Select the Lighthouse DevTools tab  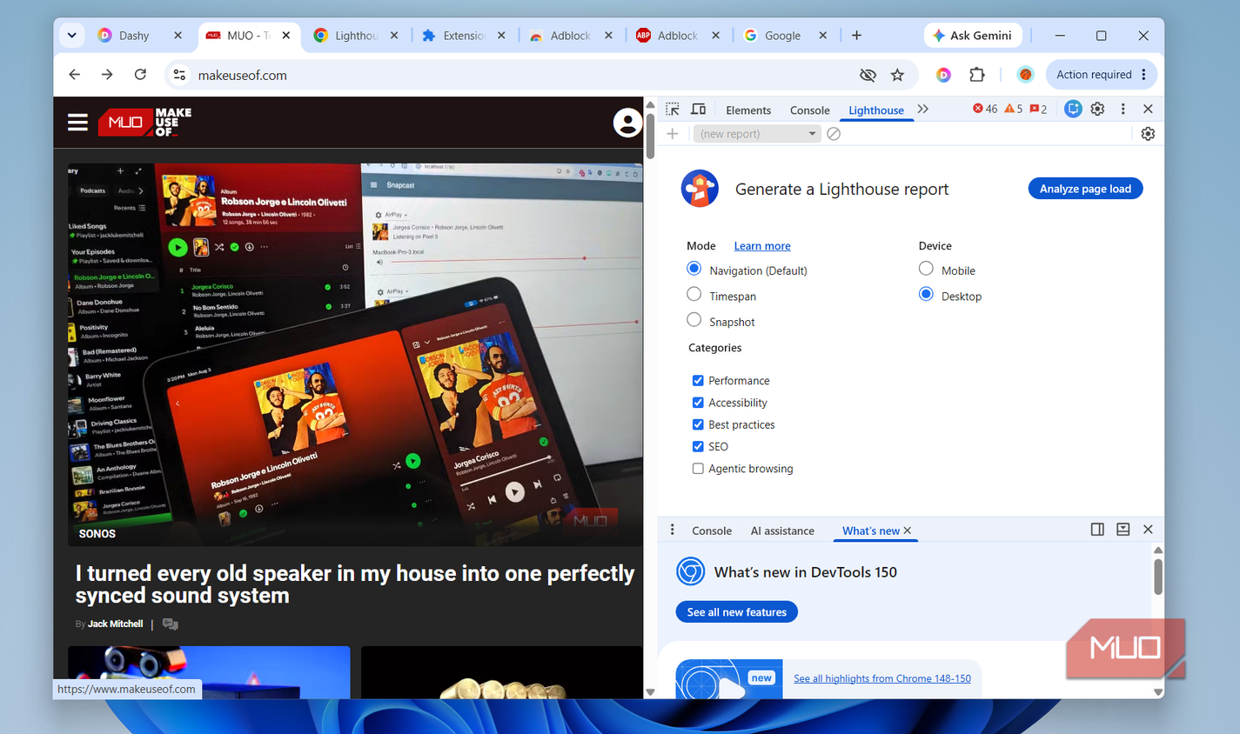point(876,110)
